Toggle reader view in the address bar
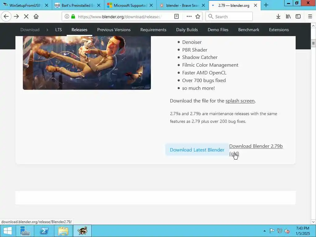 176,16
